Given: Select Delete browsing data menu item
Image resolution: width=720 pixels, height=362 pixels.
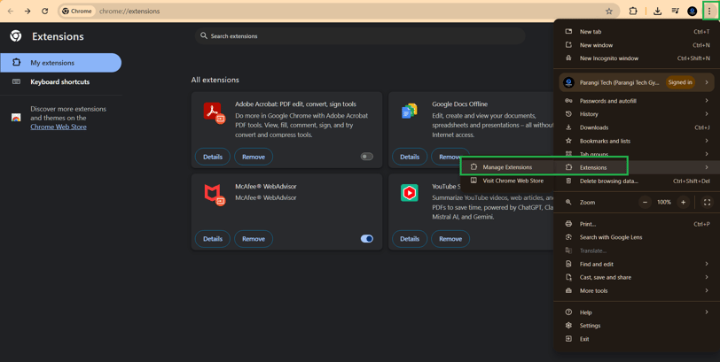Looking at the screenshot, I should (x=637, y=181).
